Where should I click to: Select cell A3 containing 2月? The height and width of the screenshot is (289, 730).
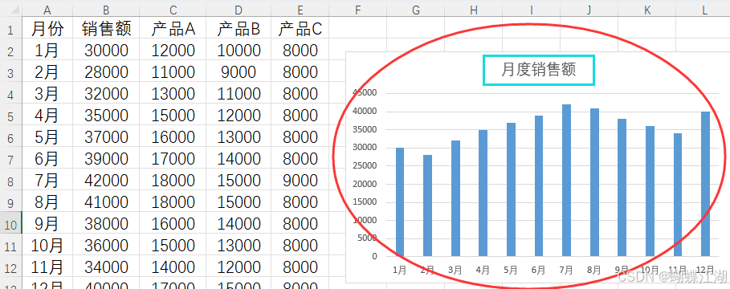47,72
